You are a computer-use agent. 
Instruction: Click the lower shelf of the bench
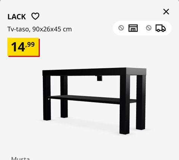point(92,99)
